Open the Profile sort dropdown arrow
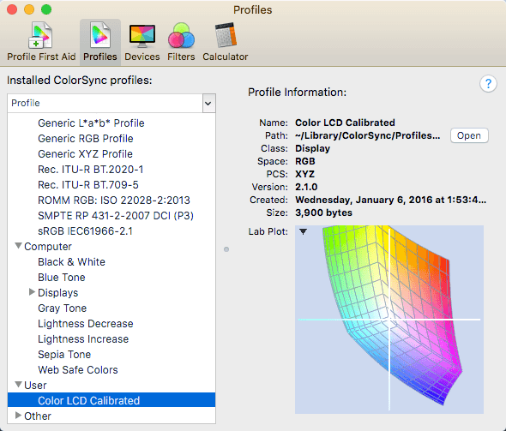506x431 pixels. 208,104
